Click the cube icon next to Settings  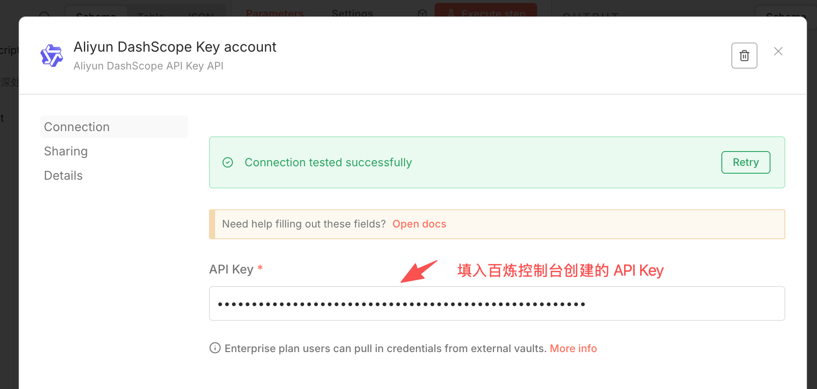[422, 13]
